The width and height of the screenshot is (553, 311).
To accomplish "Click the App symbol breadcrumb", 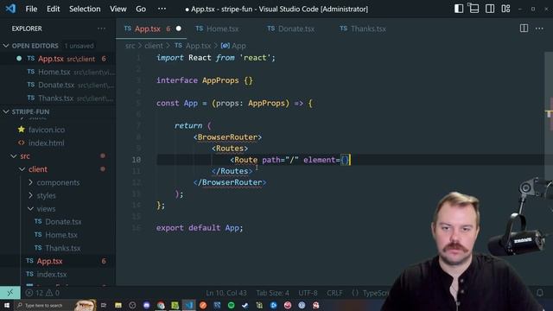I will (x=238, y=46).
